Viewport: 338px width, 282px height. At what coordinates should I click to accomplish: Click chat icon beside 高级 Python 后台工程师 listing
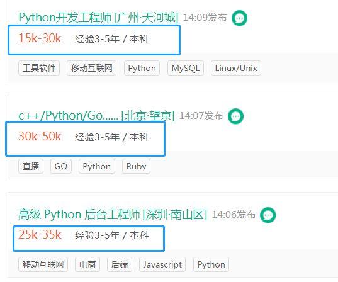268,215
